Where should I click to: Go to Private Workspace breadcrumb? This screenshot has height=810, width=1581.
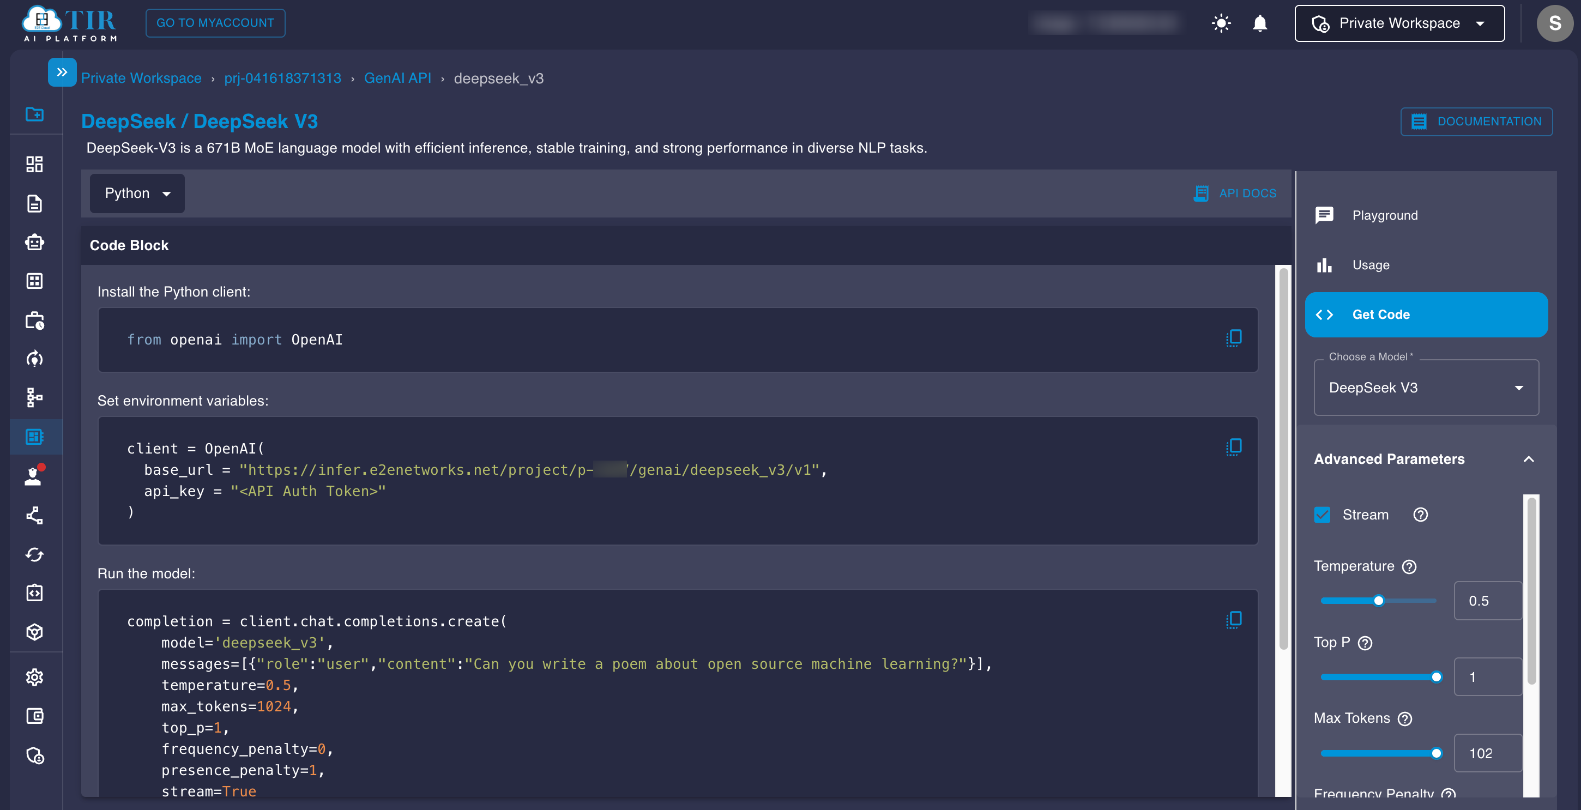click(x=141, y=78)
